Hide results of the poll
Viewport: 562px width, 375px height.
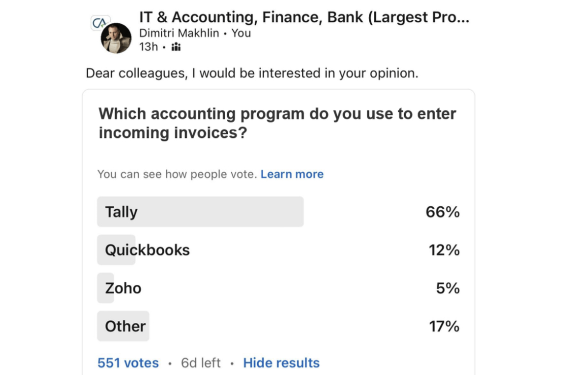coord(281,363)
